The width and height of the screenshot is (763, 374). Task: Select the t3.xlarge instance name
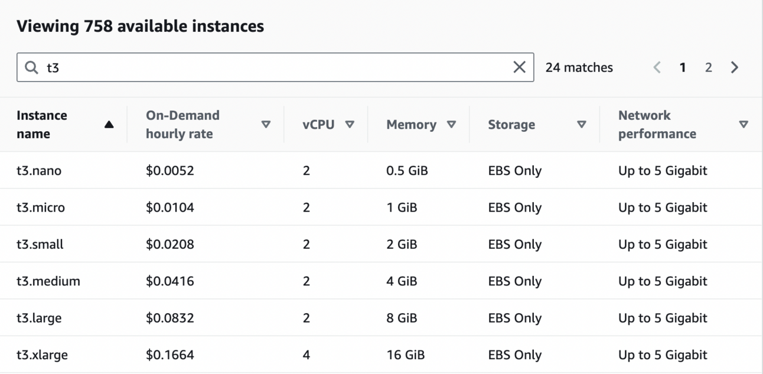[x=42, y=355]
